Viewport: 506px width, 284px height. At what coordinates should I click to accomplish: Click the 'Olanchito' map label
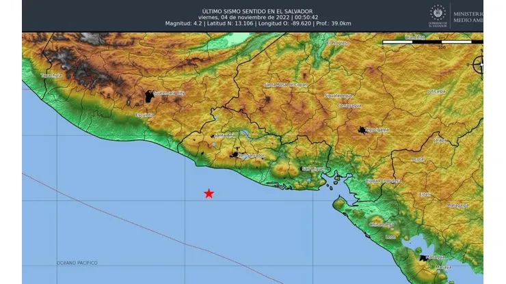click(x=415, y=38)
